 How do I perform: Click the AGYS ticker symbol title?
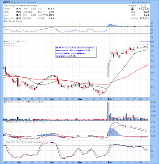7,2
